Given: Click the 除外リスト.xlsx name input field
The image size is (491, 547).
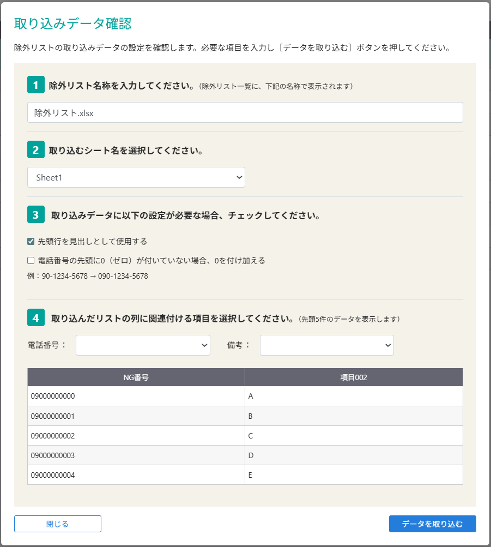Looking at the screenshot, I should point(245,112).
